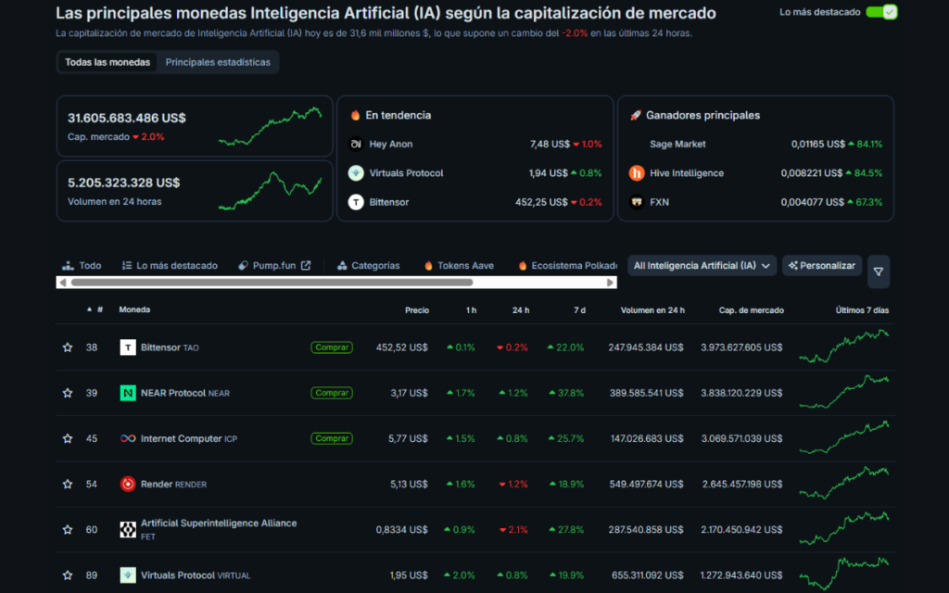The image size is (949, 593).
Task: Click '31.605.683.486 US$' market cap value
Action: click(x=126, y=118)
